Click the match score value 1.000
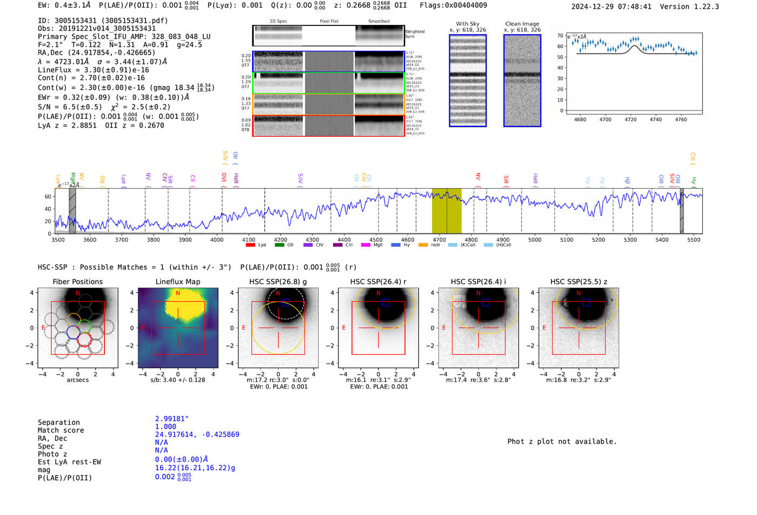This screenshot has width=757, height=515. tap(165, 426)
